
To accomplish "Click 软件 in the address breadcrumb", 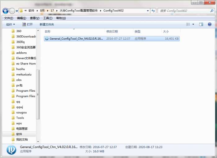I will pos(31,11).
